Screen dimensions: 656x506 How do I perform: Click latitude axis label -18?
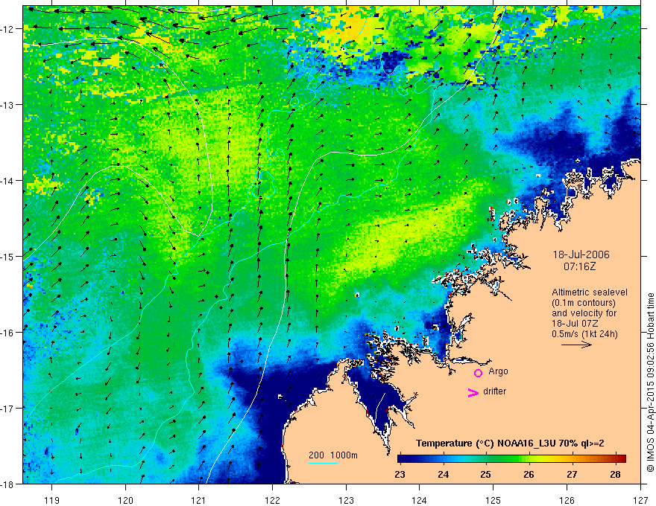click(7, 484)
